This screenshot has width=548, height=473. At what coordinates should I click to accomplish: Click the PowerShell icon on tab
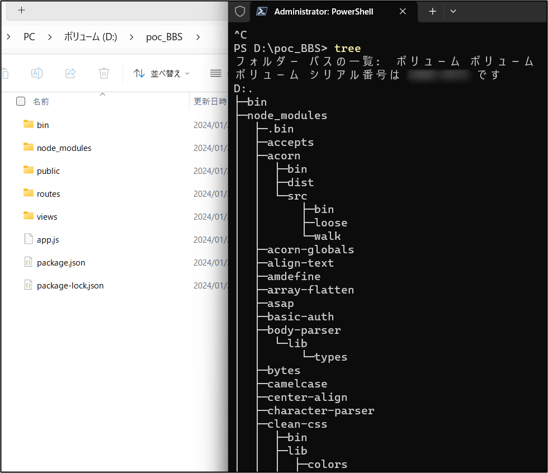[x=262, y=11]
